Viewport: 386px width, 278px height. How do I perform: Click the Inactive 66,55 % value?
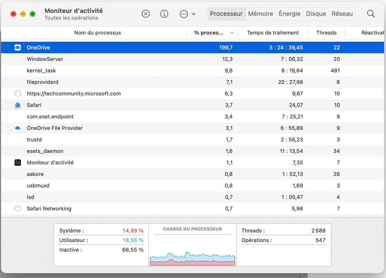tap(133, 250)
